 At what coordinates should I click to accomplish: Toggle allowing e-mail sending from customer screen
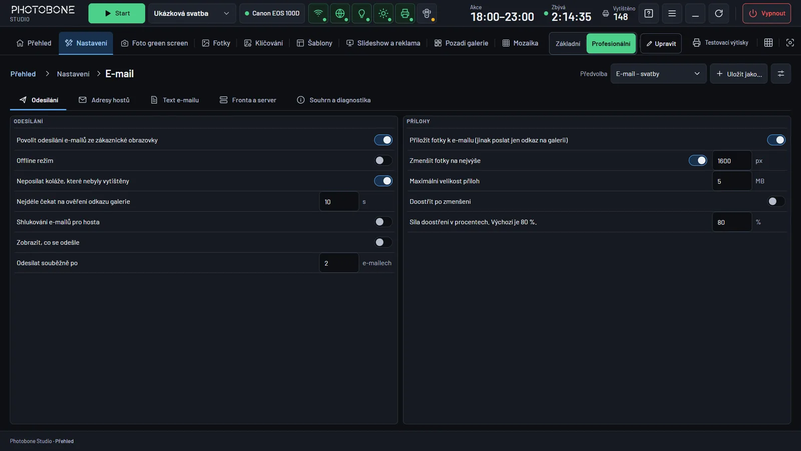point(383,140)
